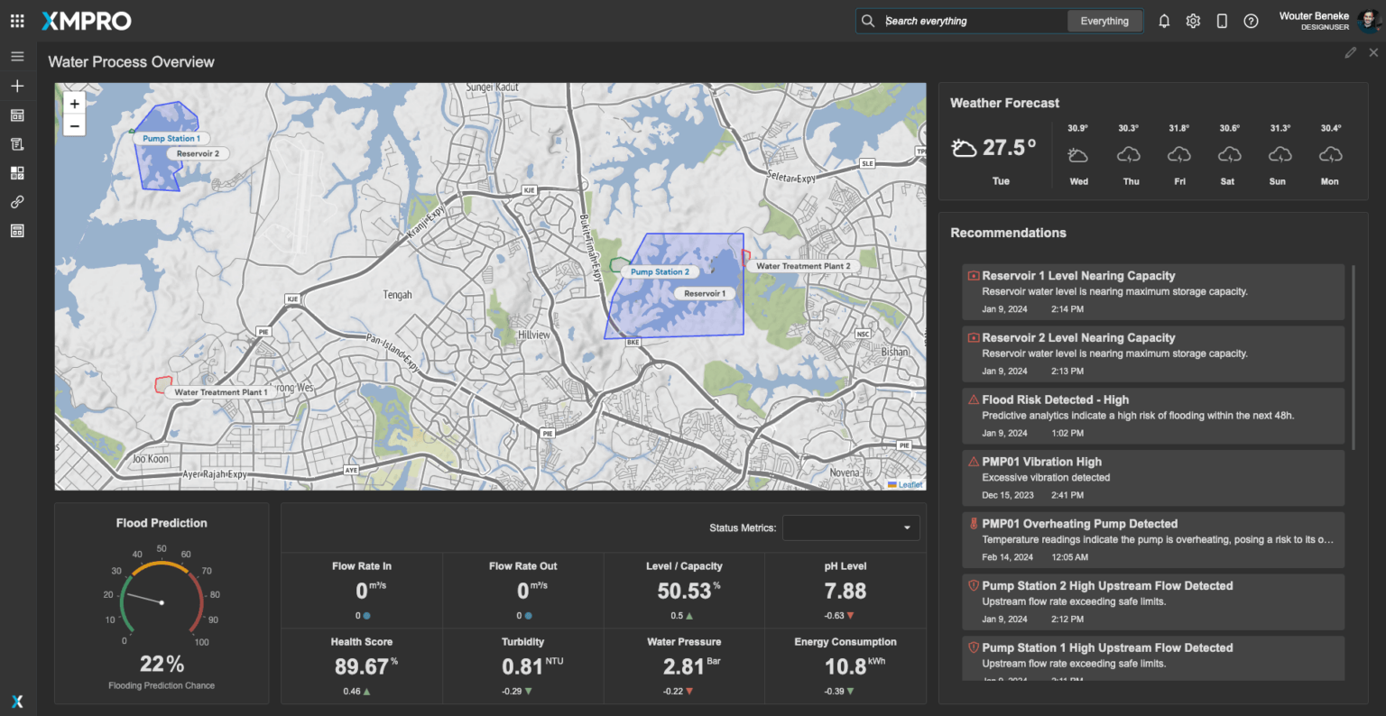Expand the hamburger sidebar menu
This screenshot has width=1386, height=716.
(x=17, y=56)
